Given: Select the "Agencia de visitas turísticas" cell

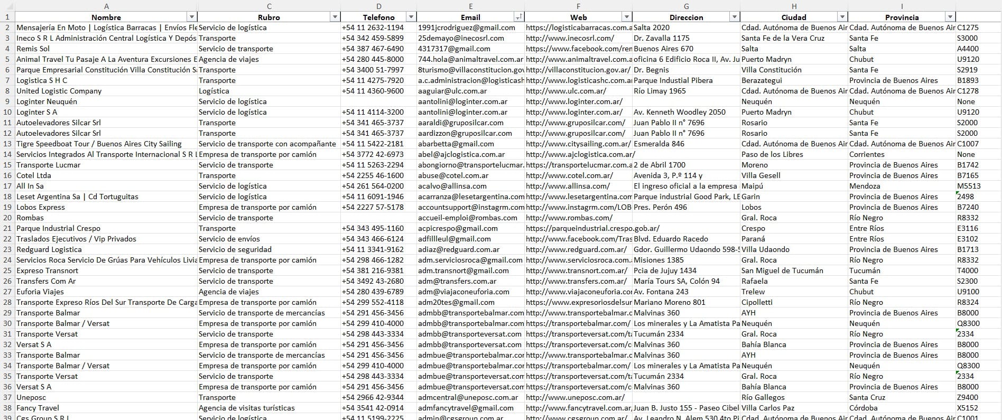Looking at the screenshot, I should [269, 408].
